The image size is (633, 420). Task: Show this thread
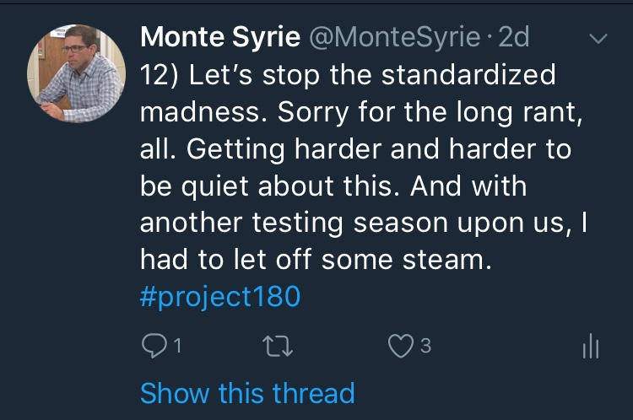click(x=246, y=393)
